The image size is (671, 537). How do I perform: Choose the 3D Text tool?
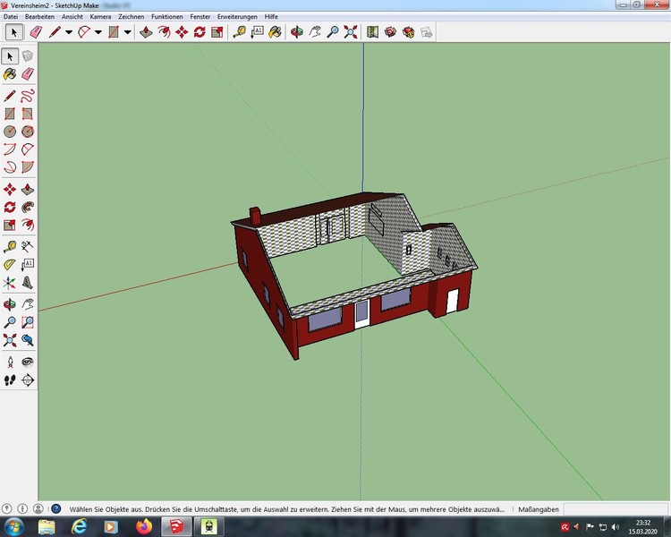28,283
